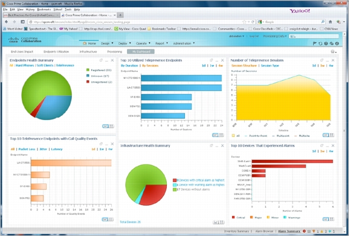This screenshot has height=237, width=350.
Task: Switch to Provisioning tab
Action: tap(114, 52)
